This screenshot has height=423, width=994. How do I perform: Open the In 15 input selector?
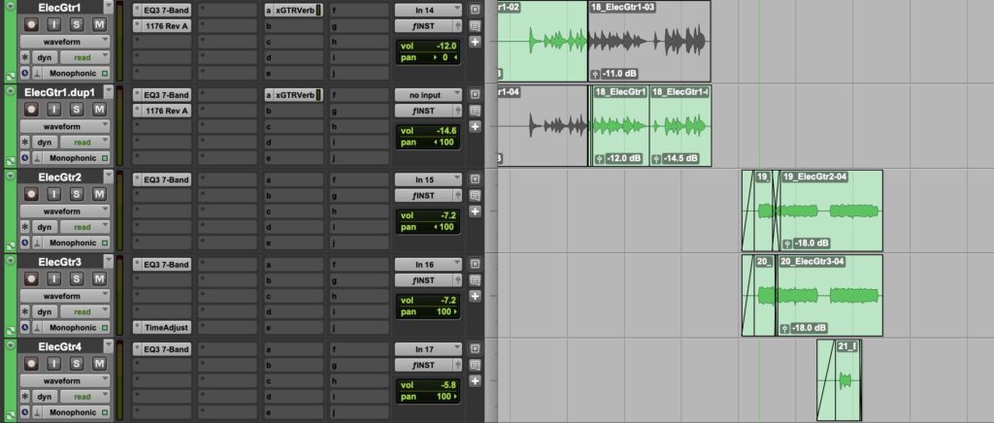point(426,179)
